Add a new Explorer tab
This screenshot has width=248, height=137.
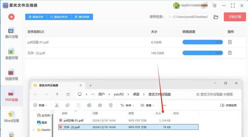tap(90, 85)
